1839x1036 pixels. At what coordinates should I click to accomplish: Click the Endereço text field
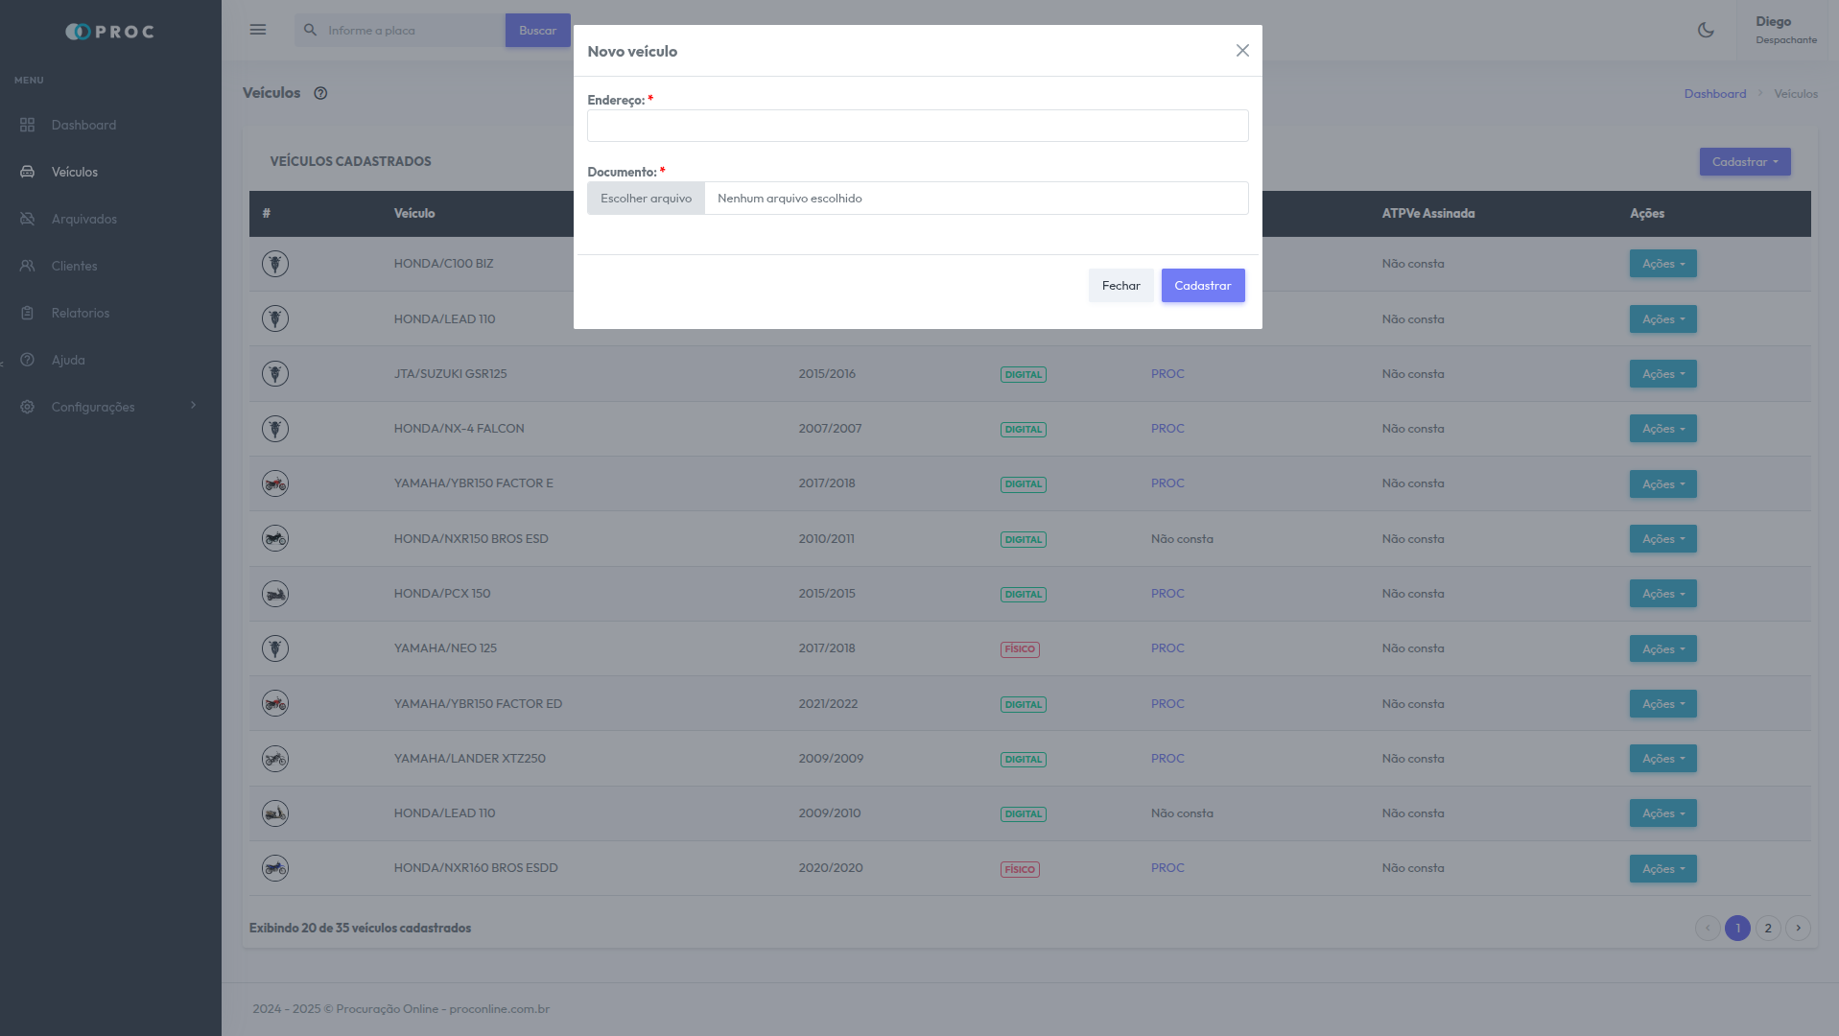(x=917, y=126)
